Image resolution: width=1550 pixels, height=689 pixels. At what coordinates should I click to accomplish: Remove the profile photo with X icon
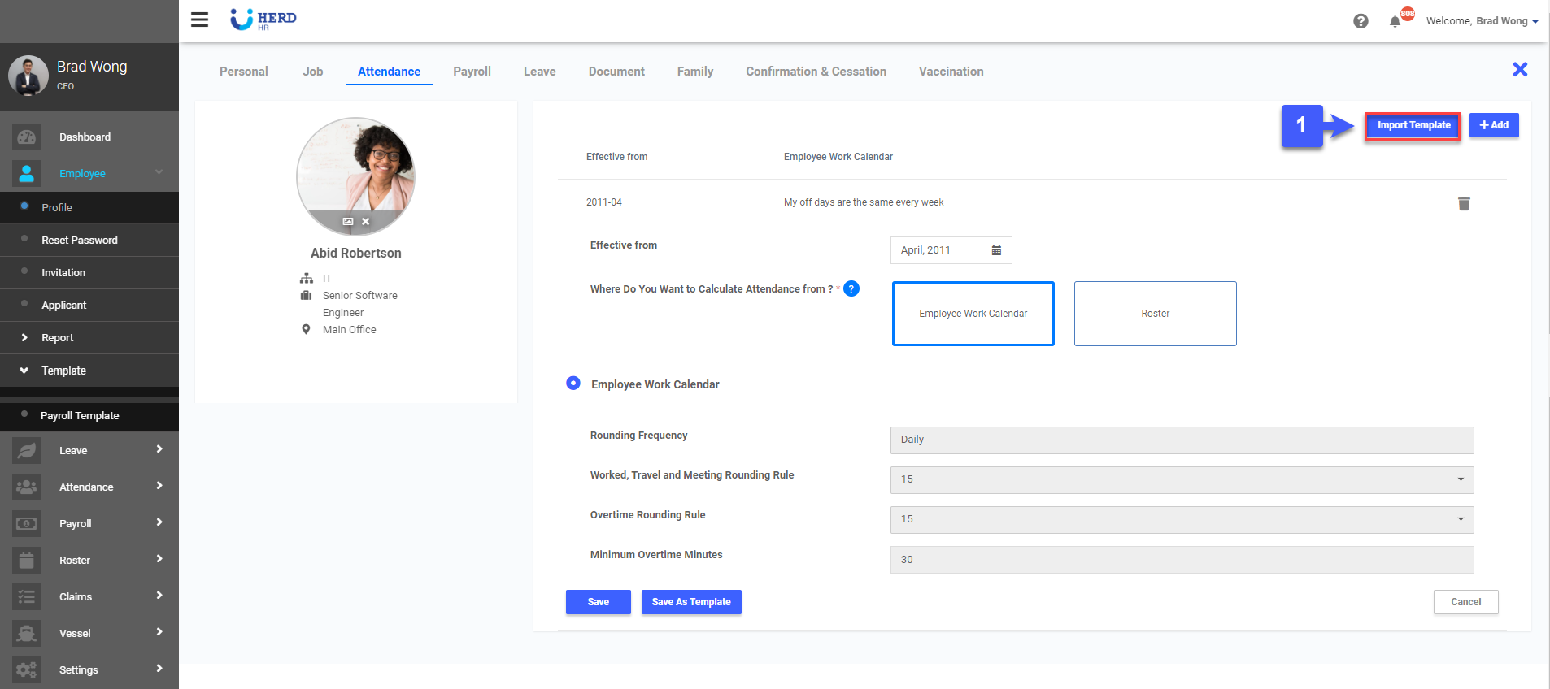tap(366, 221)
